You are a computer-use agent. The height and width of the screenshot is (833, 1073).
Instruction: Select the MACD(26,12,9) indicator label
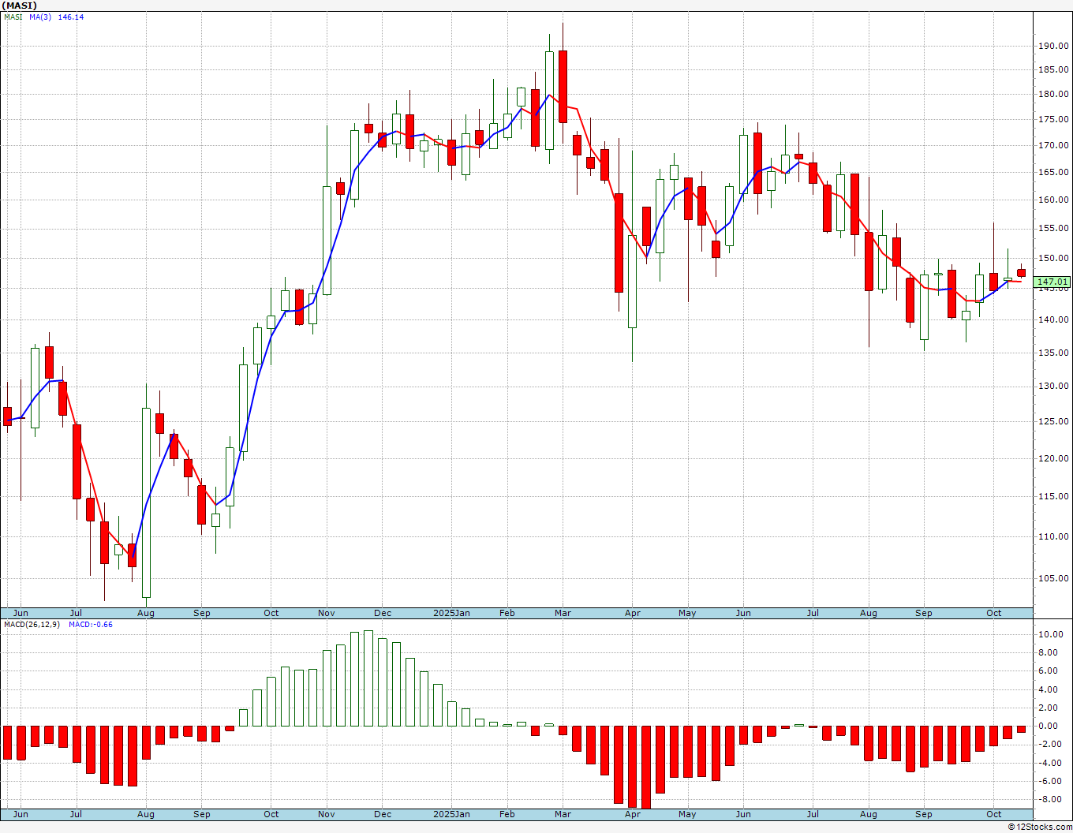(32, 625)
